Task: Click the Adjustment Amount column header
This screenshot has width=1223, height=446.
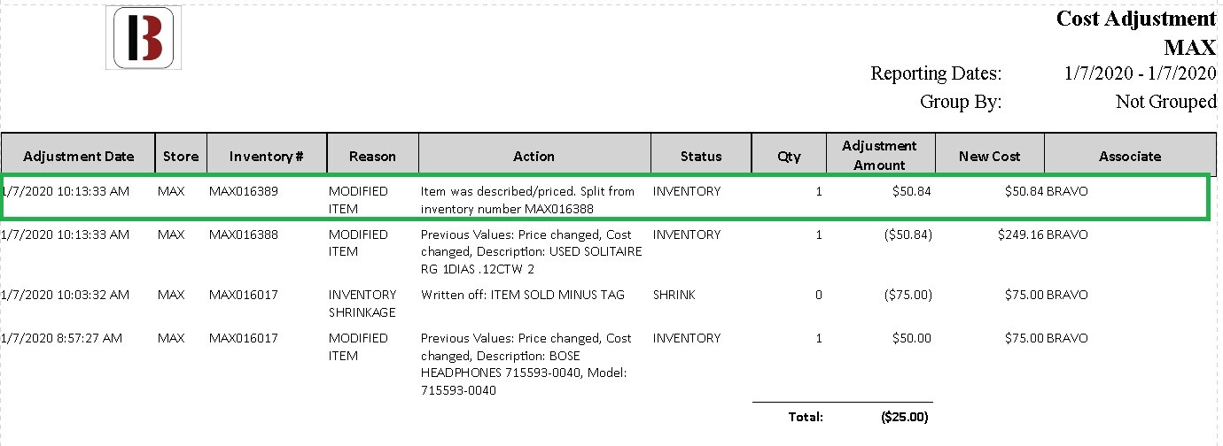Action: coord(880,155)
